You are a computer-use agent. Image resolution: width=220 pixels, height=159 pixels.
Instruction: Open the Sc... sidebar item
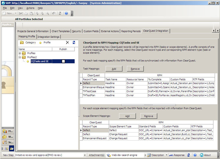coord(8,142)
